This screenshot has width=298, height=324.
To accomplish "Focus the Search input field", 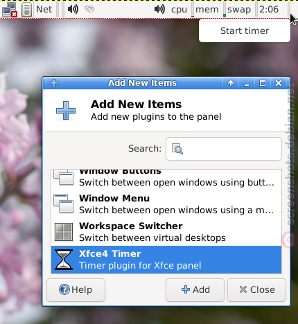I will [x=224, y=149].
